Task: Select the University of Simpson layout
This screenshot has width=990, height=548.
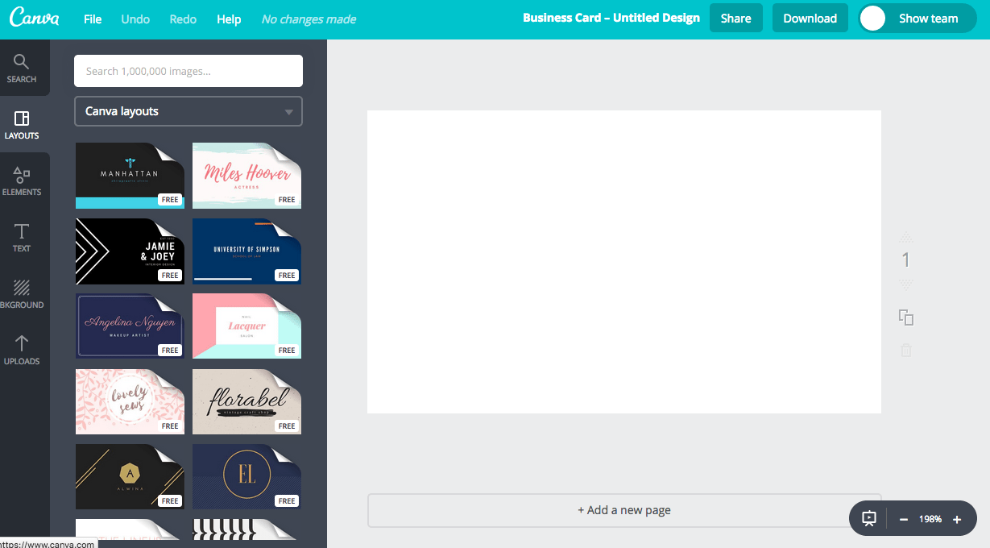Action: click(x=246, y=251)
